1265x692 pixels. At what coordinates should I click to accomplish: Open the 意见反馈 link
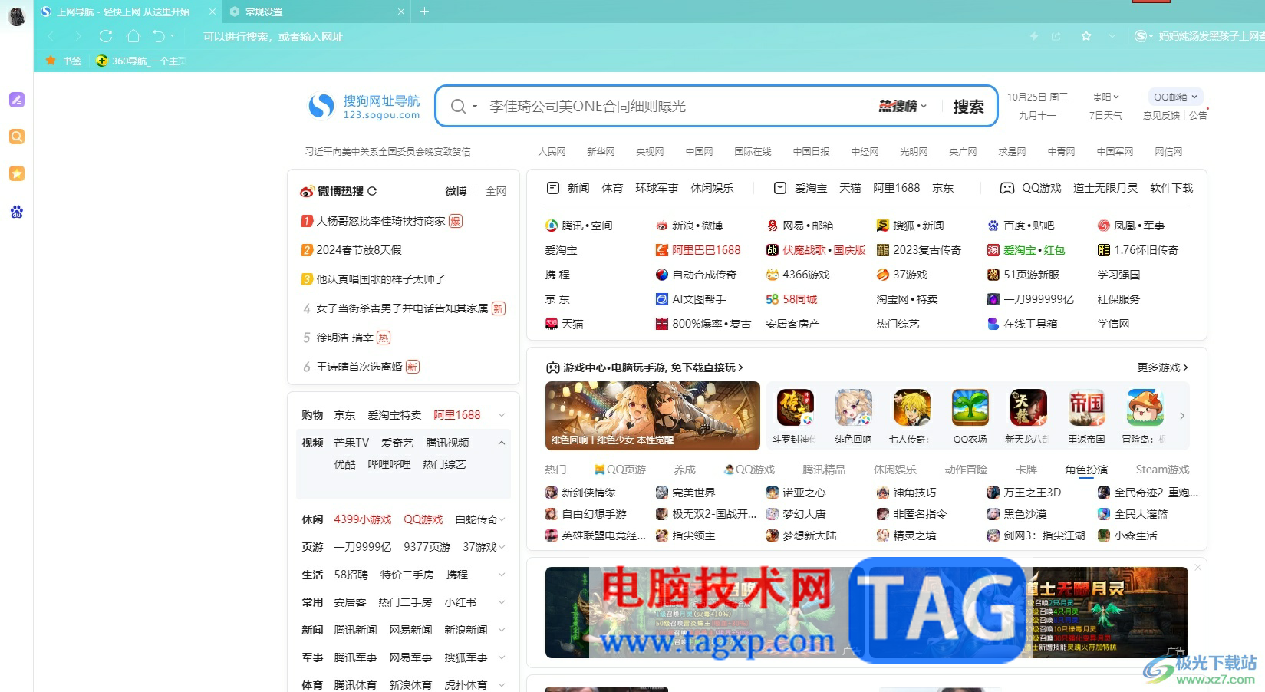(x=1161, y=115)
